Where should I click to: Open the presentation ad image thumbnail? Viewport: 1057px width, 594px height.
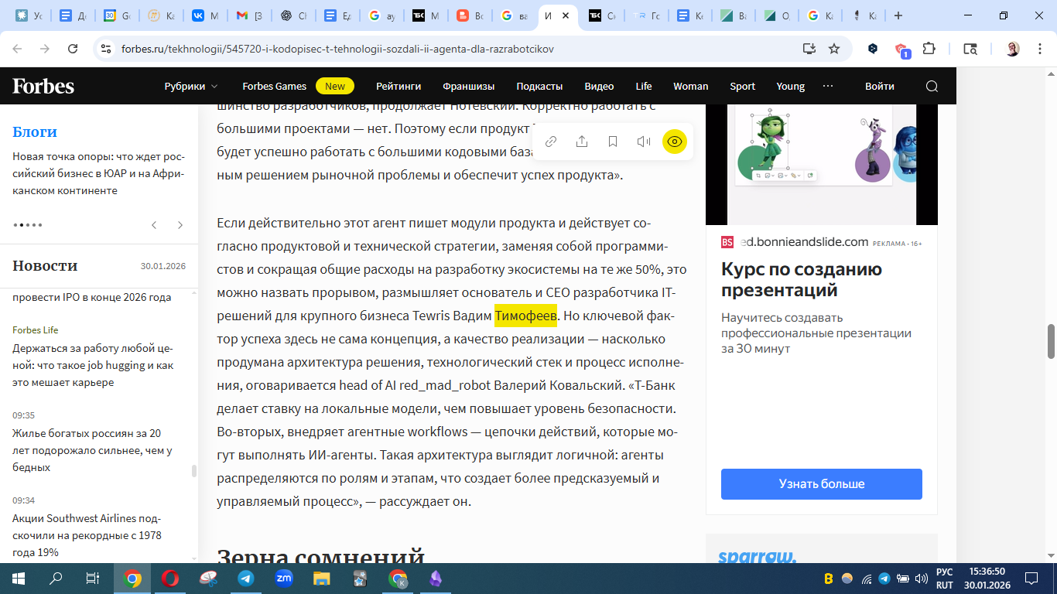coord(822,165)
